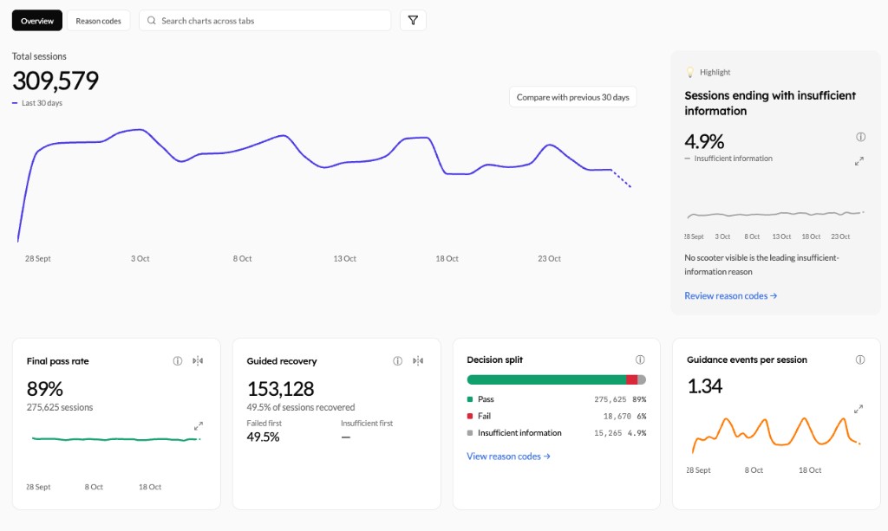Viewport: 888px width, 531px height.
Task: Show info for Final pass rate
Action: tap(177, 361)
